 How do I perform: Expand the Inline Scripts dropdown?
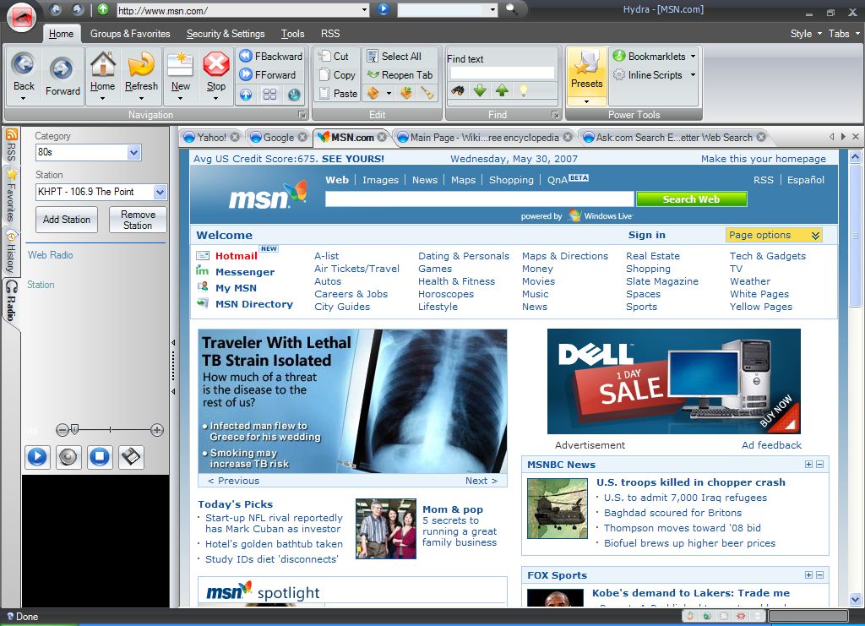point(693,75)
